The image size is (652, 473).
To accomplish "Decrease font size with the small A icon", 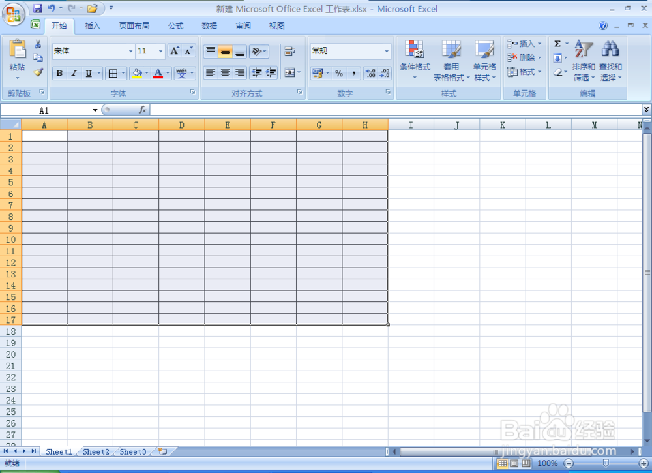I will pyautogui.click(x=188, y=51).
